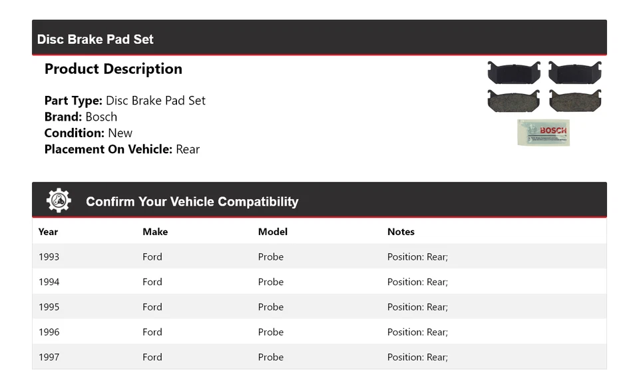Open the Bosch lubricant packet image
Screen dimensions: 639x389
[543, 133]
